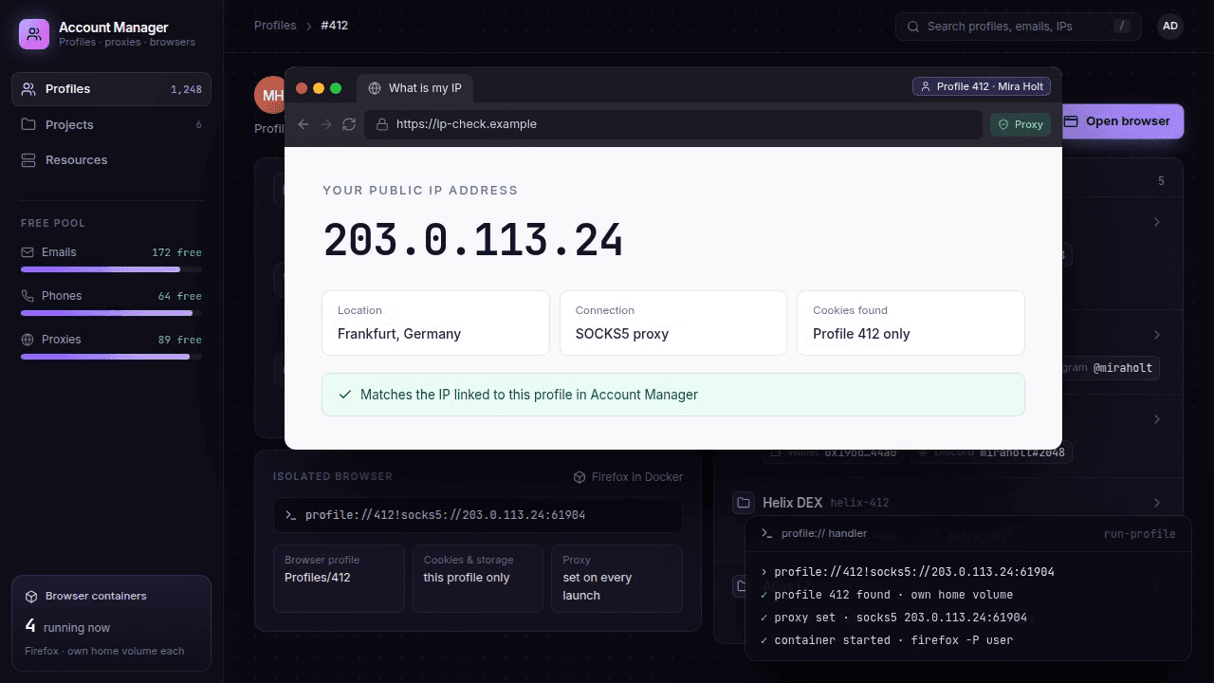
Task: Click the 203.0.113.24 IP address text
Action: pos(473,240)
